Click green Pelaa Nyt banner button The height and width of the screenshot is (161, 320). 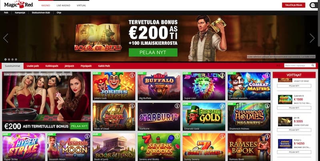tap(153, 52)
